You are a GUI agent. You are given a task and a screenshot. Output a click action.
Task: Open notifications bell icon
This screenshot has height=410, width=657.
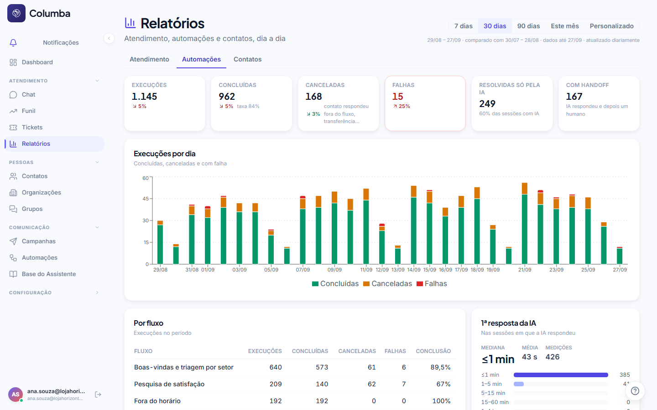click(13, 42)
